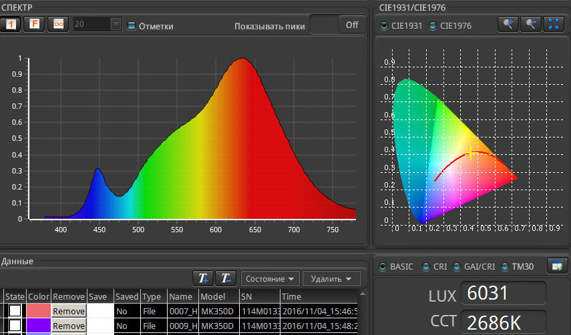Toggle the Показывать пики Off switch

[x=338, y=25]
